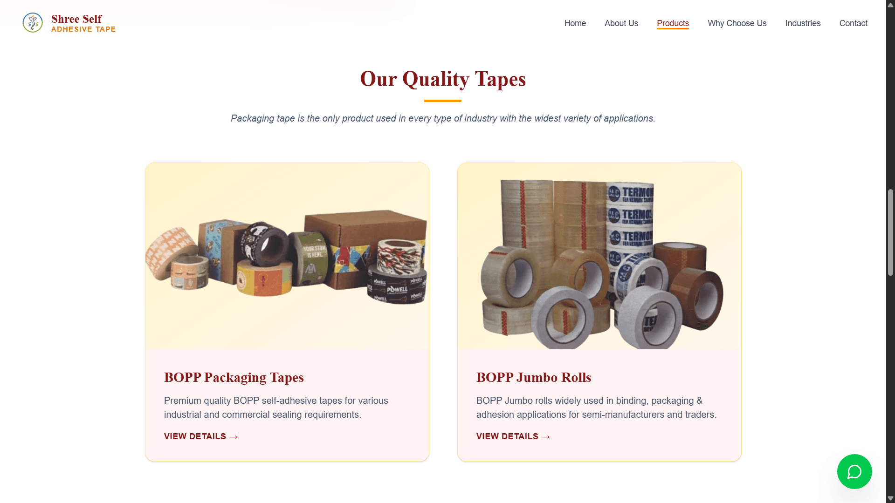895x503 pixels.
Task: Click the BOPP Packaging Tapes heading
Action: (234, 377)
